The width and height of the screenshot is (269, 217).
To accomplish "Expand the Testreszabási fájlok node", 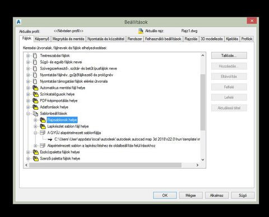I will (28, 56).
